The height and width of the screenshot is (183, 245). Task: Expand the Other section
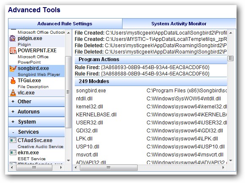[37, 102]
